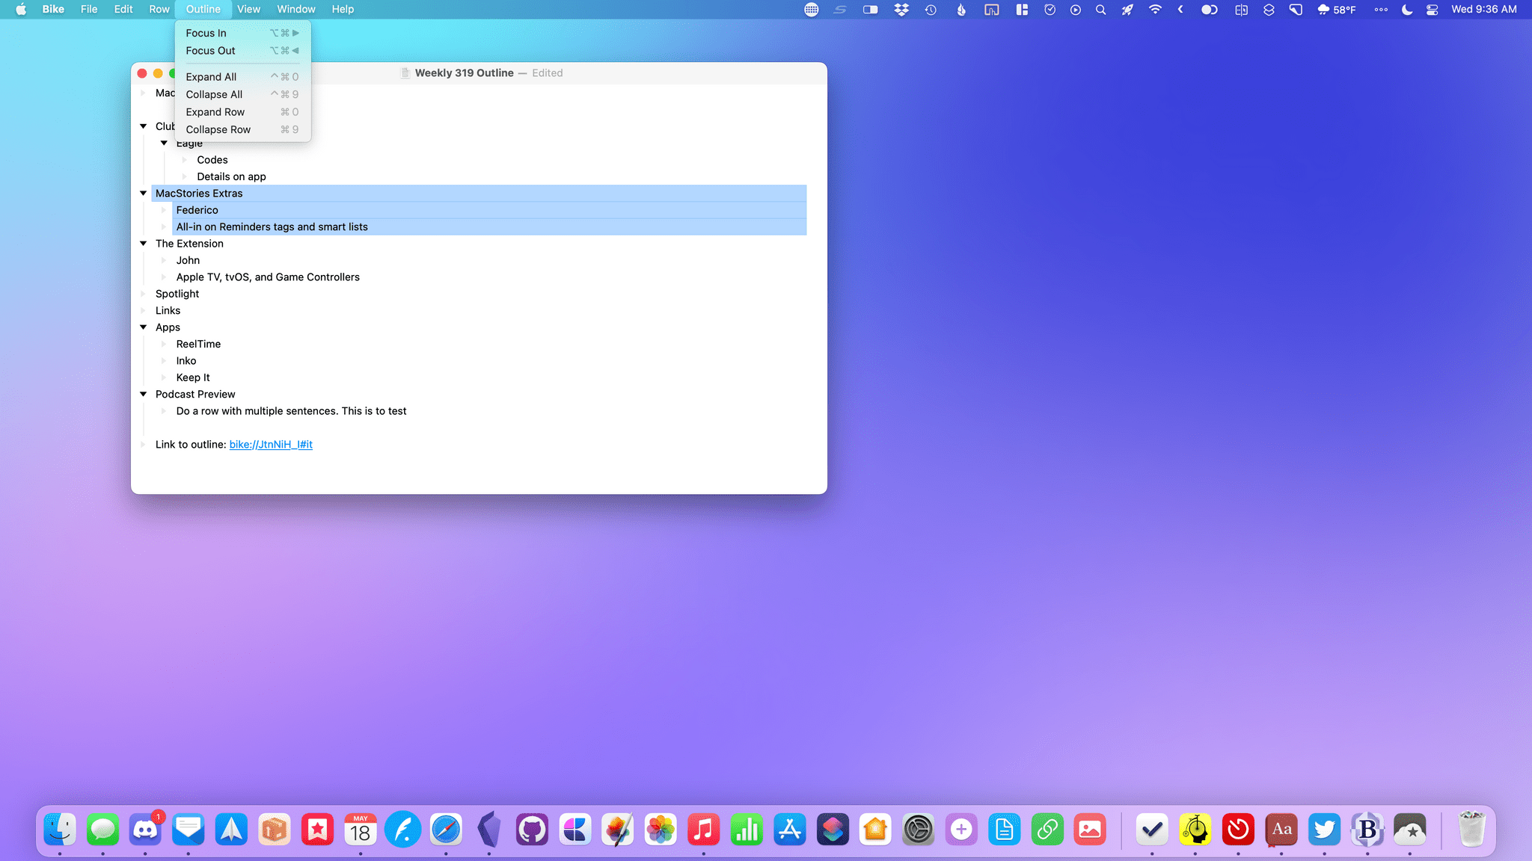
Task: Click the Dropbox icon in the menu bar
Action: coord(901,10)
